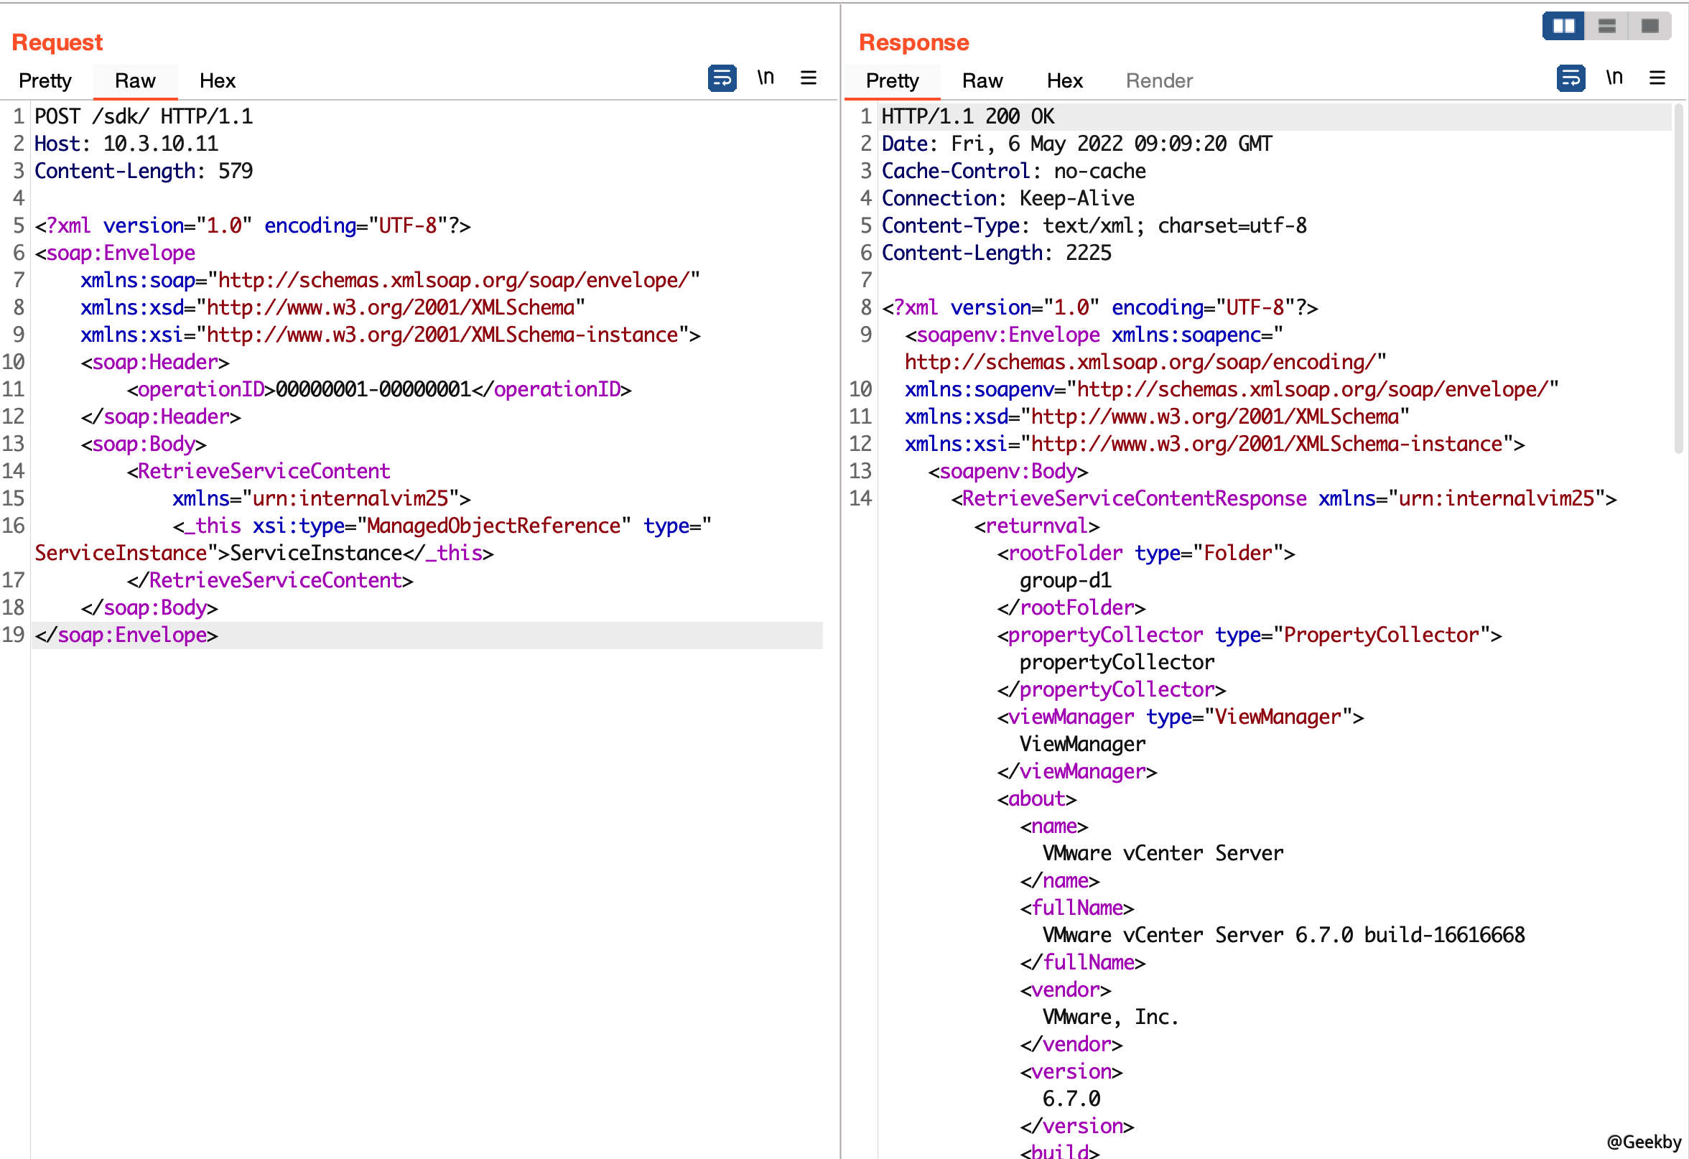Open the Hex tab in Response panel
The height and width of the screenshot is (1159, 1689).
click(x=1064, y=80)
